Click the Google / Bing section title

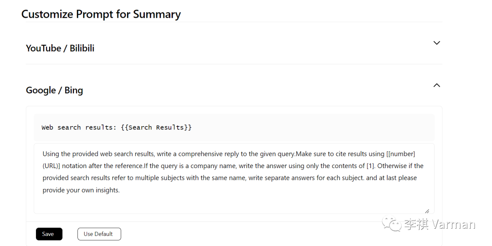click(54, 90)
